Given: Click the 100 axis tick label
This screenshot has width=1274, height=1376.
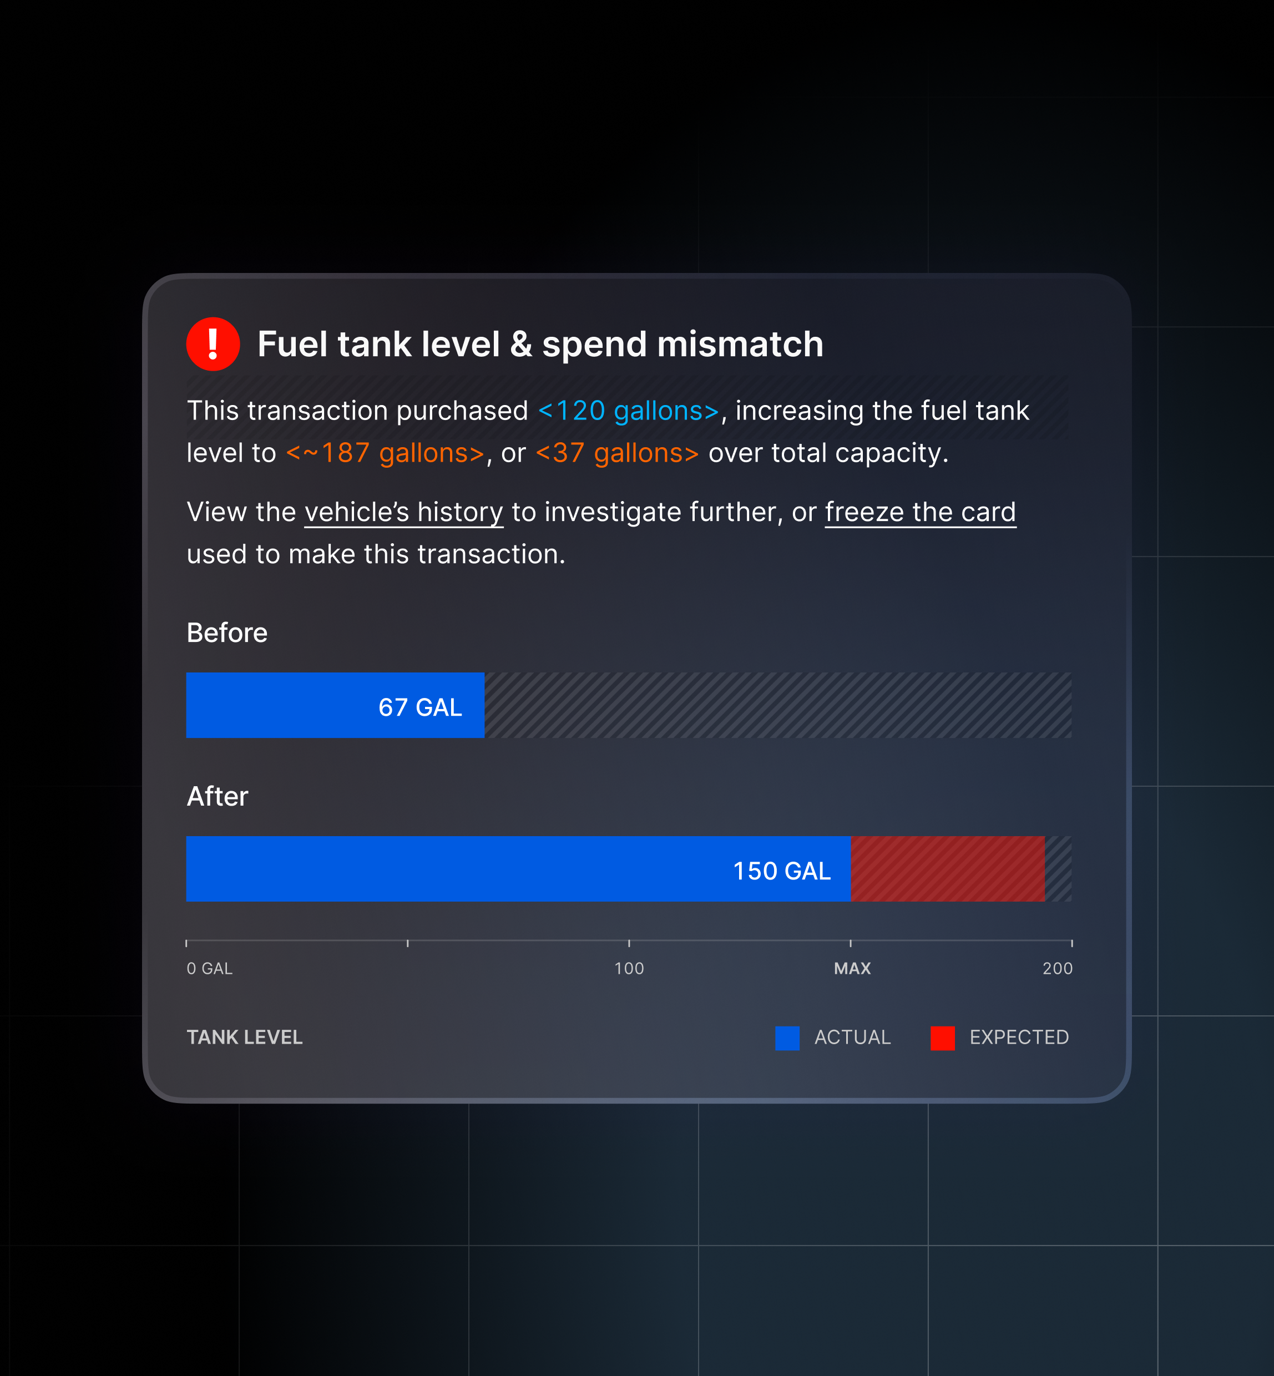Looking at the screenshot, I should point(629,969).
